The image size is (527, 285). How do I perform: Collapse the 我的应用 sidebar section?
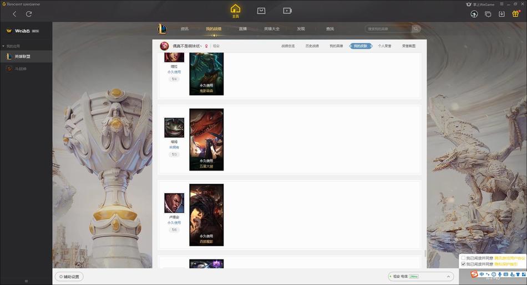point(11,46)
